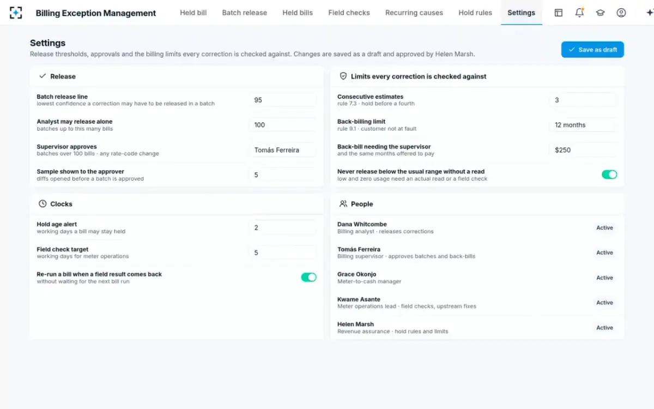Screen dimensions: 654x409
Task: Click the Back-bill needing supervisor $250 input
Action: click(x=583, y=150)
